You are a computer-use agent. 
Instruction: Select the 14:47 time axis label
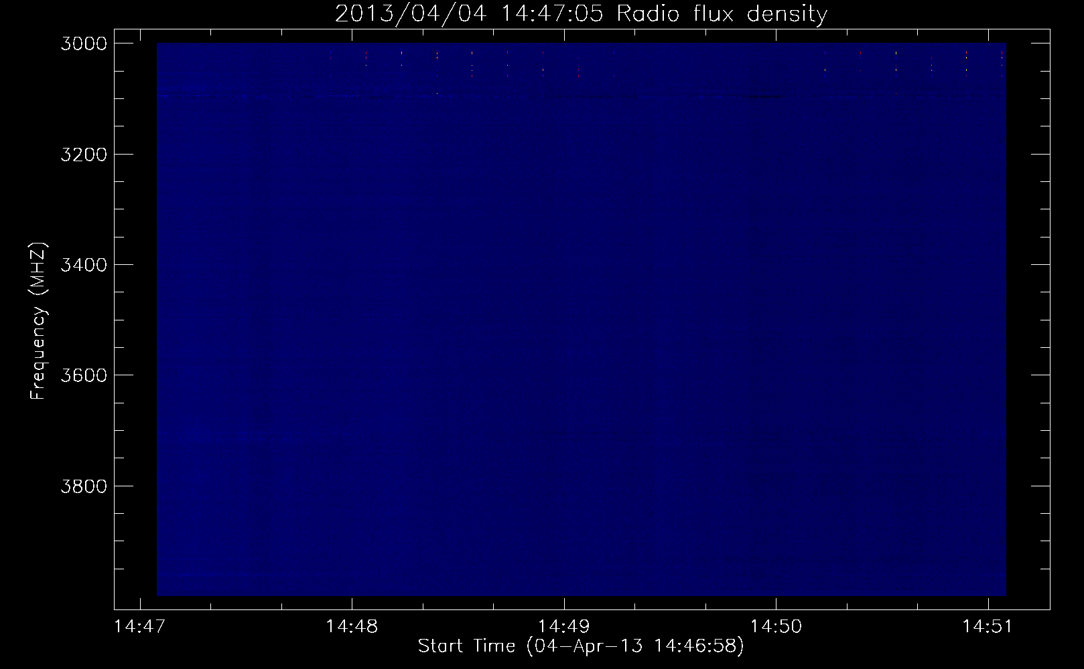pos(140,626)
